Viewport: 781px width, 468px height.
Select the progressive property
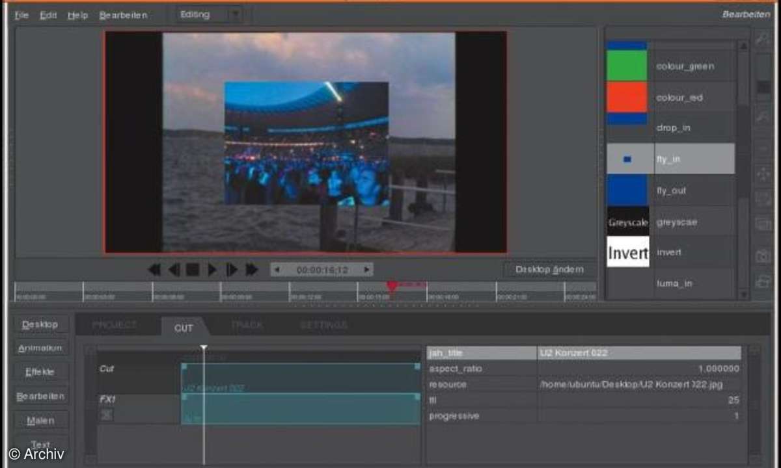click(454, 416)
